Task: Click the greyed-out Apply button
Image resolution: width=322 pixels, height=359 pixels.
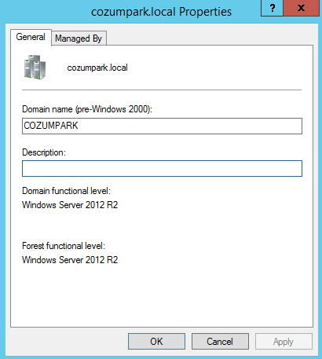Action: point(284,341)
